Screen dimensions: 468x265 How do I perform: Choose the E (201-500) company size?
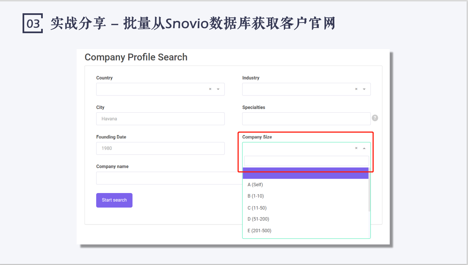click(x=305, y=231)
